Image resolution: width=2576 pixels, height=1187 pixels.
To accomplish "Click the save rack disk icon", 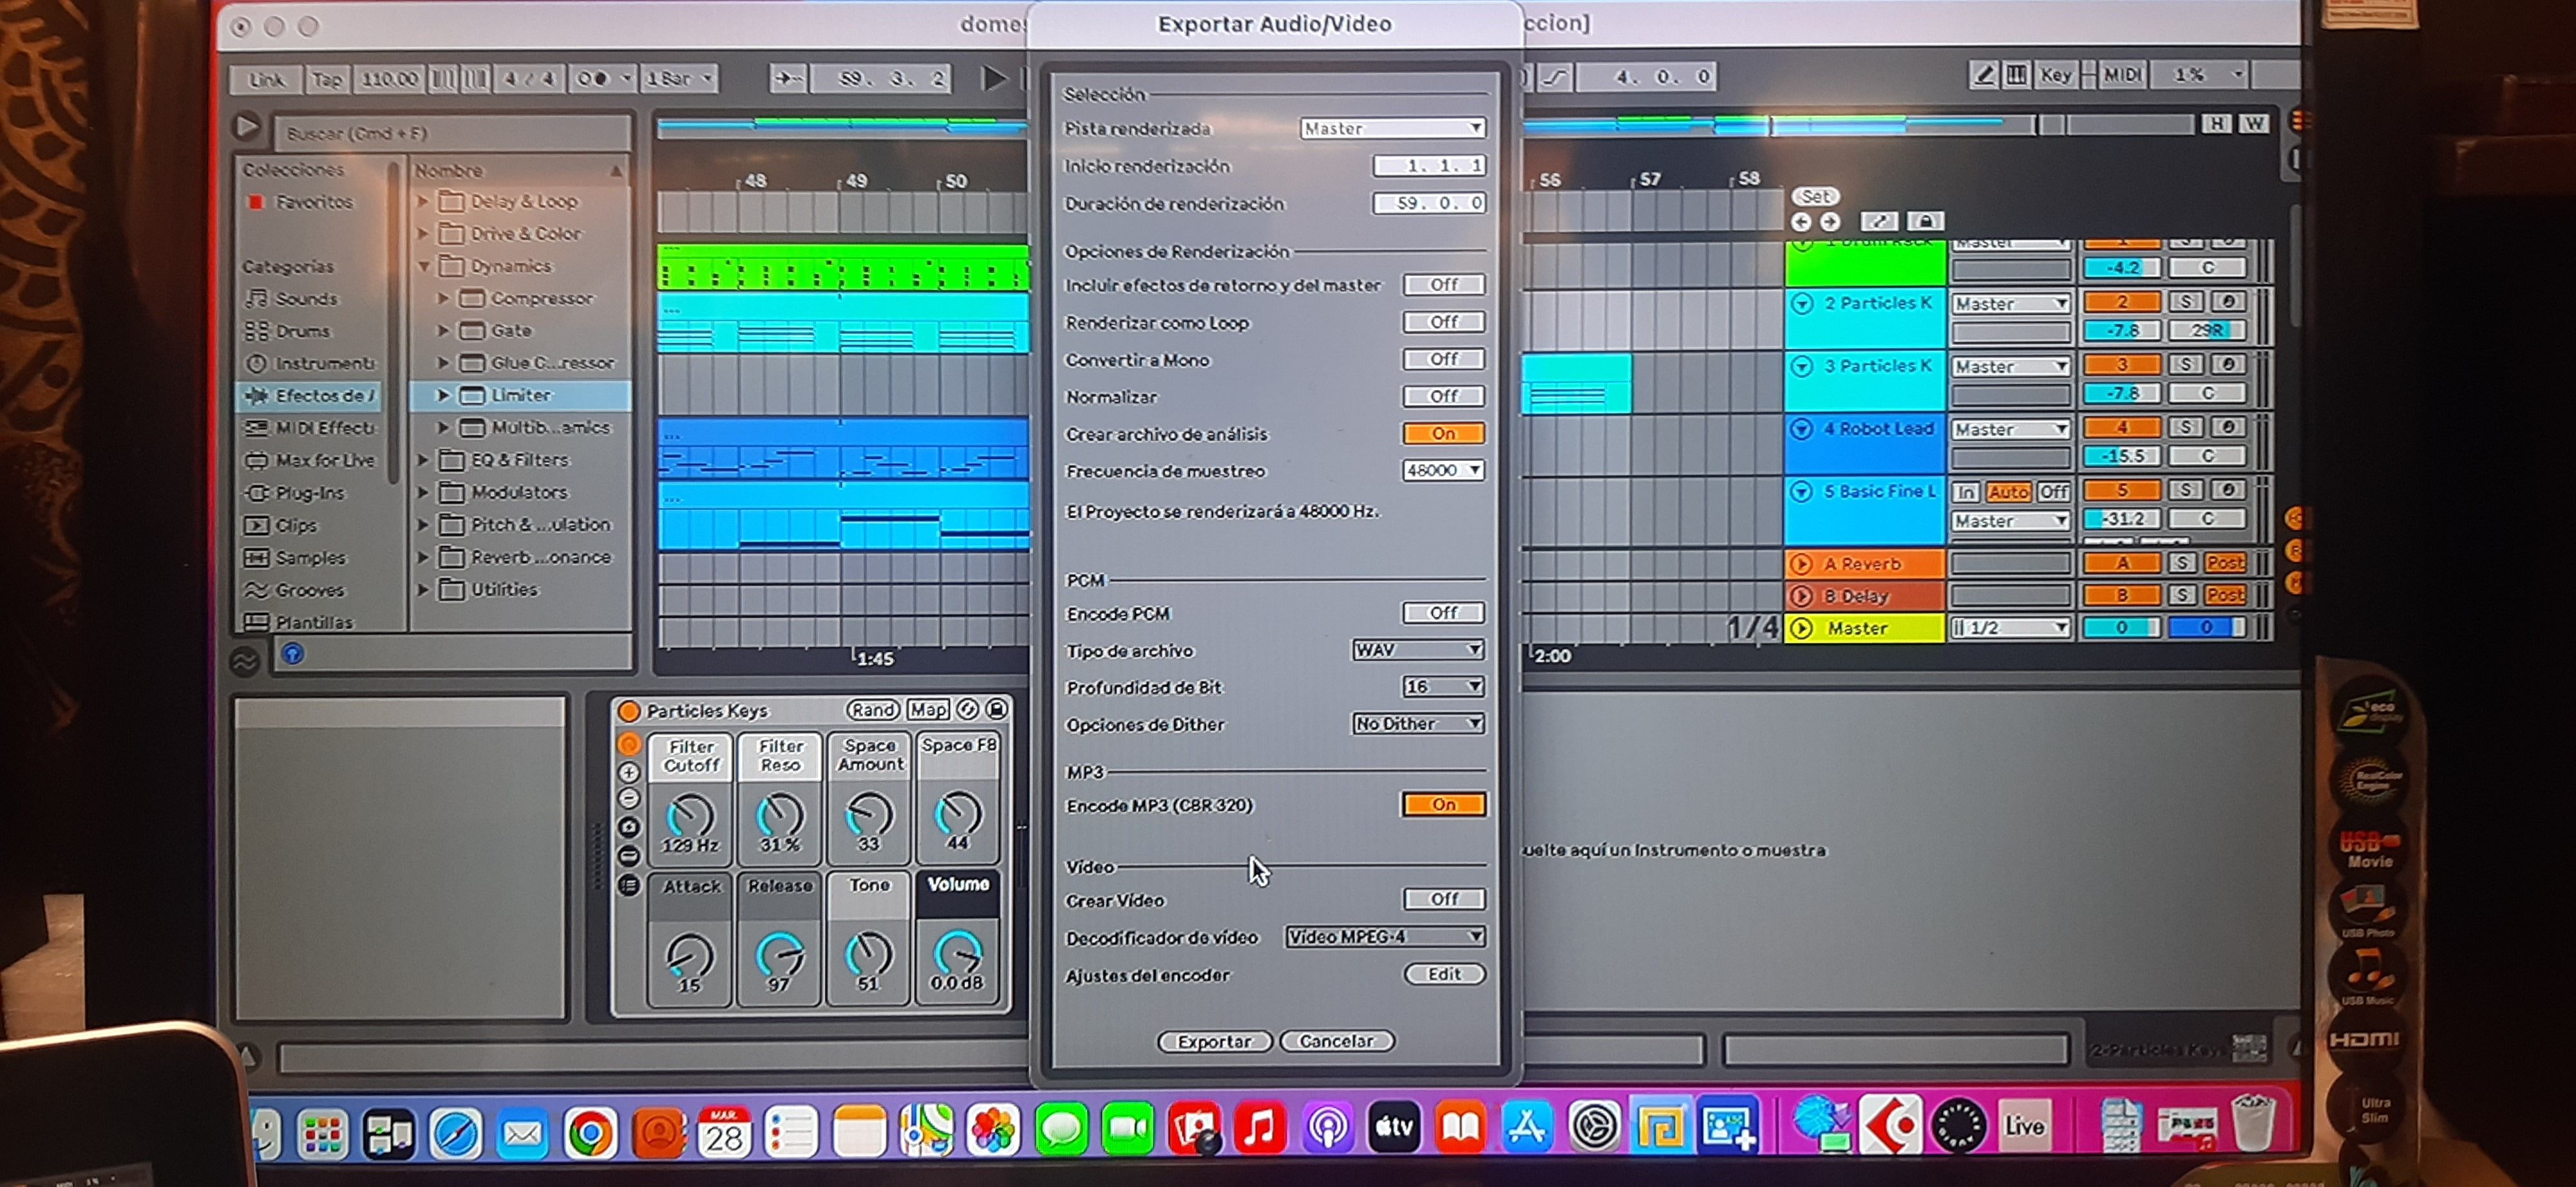I will pos(997,709).
